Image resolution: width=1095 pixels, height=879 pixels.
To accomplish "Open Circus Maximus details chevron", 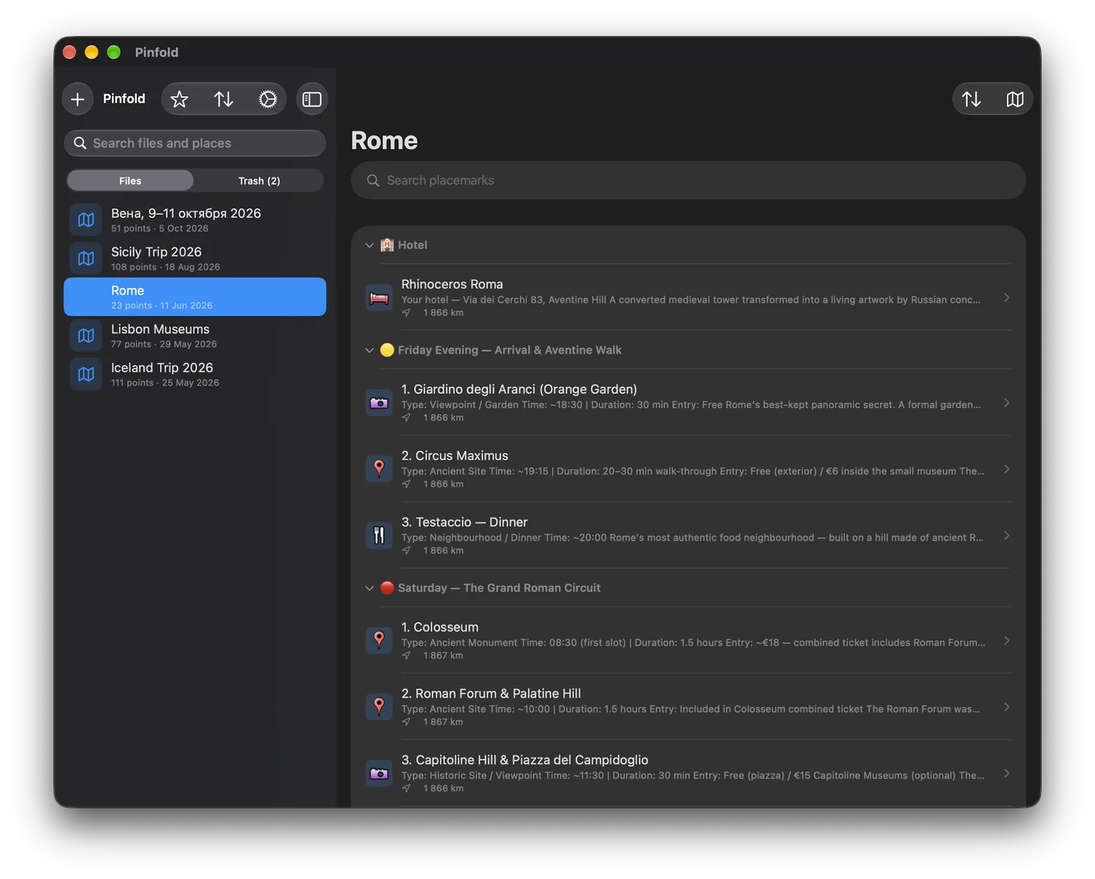I will point(1007,469).
